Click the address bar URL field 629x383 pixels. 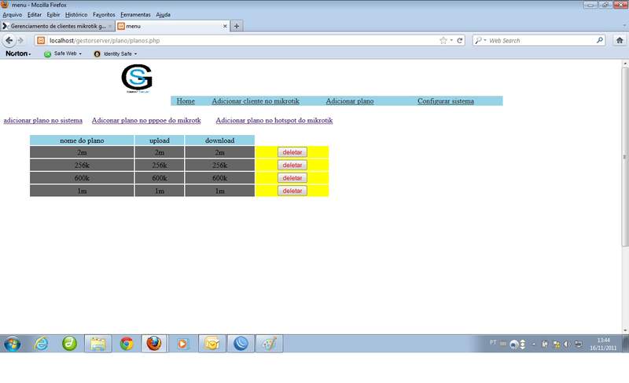click(x=241, y=41)
